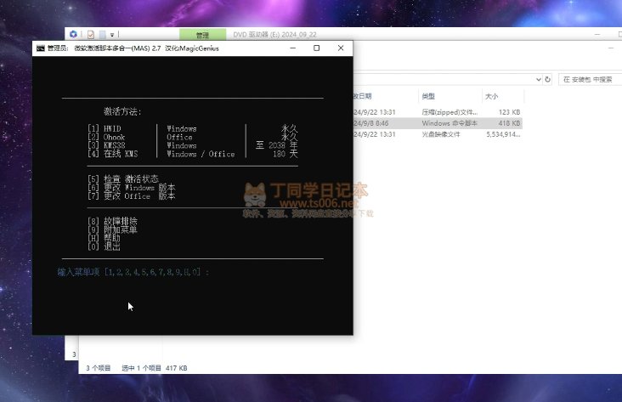The width and height of the screenshot is (622, 402).
Task: Click the [8] 故障排除 line
Action: click(x=113, y=221)
